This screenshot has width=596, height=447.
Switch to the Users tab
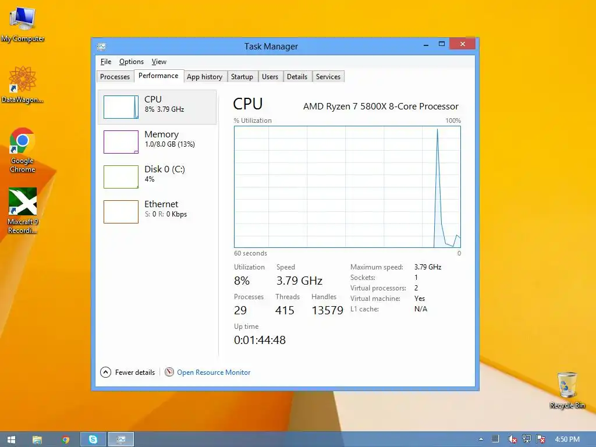(270, 76)
